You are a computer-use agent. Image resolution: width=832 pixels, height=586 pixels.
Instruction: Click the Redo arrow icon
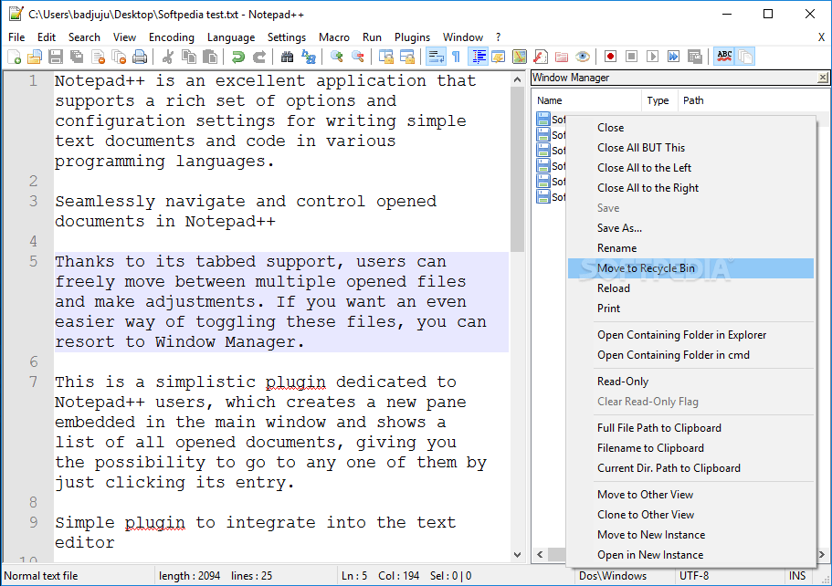[259, 57]
